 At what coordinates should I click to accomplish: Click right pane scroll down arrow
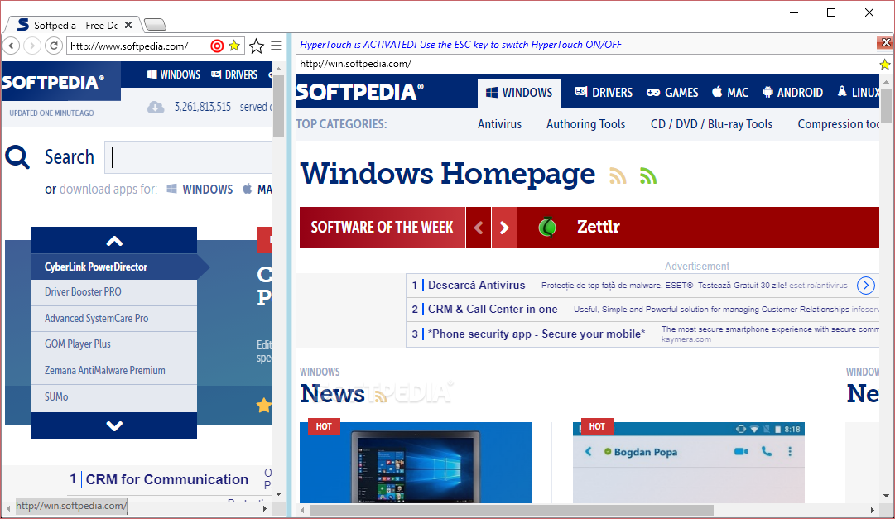coord(886,496)
